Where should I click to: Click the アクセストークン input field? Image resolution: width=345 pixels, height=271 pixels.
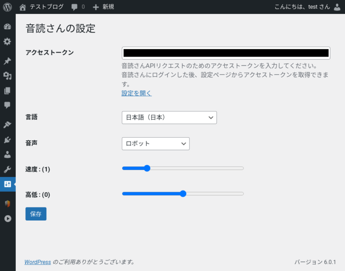pyautogui.click(x=226, y=53)
